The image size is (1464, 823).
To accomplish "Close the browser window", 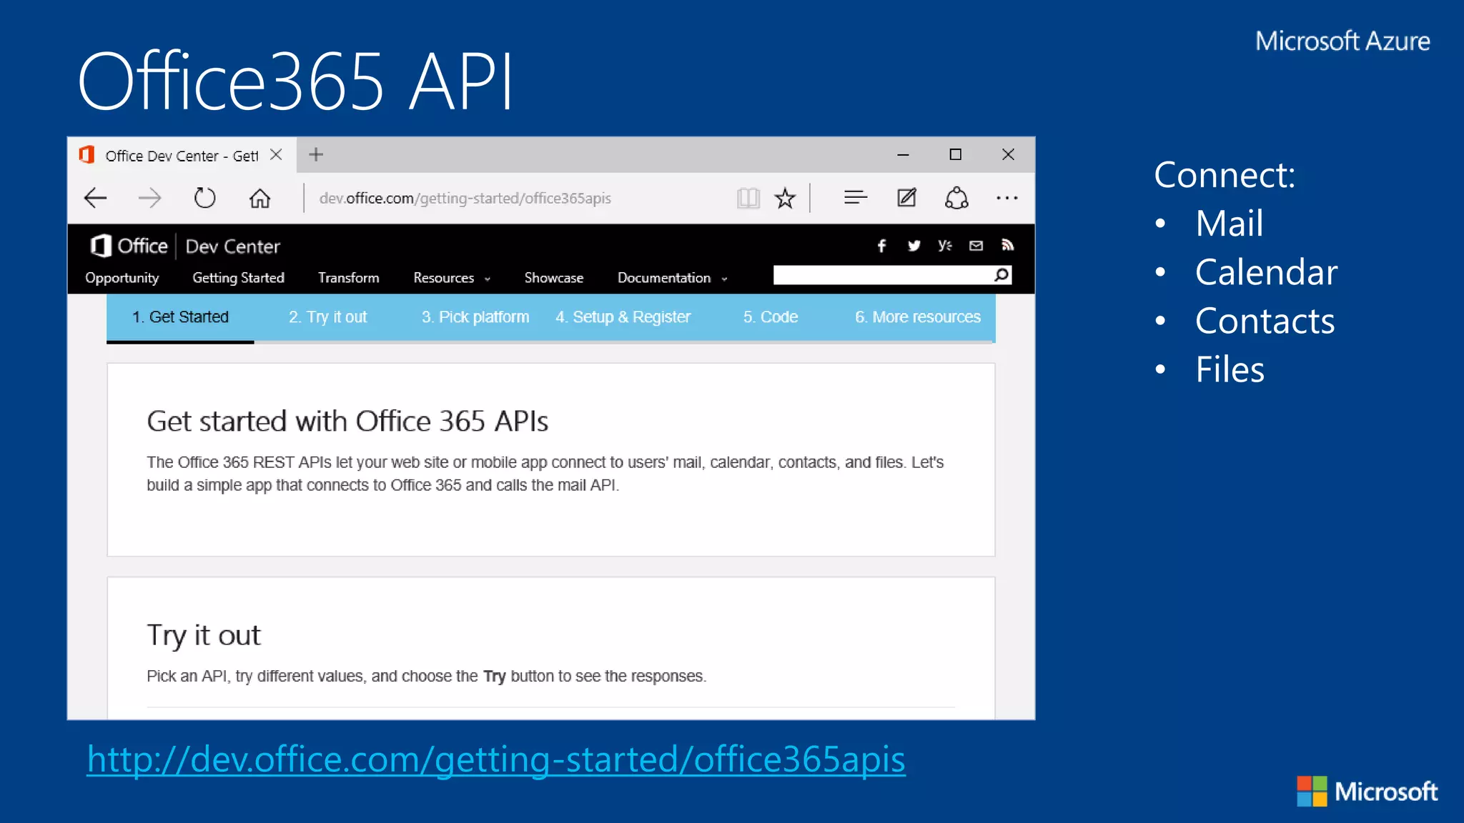I will (1008, 154).
